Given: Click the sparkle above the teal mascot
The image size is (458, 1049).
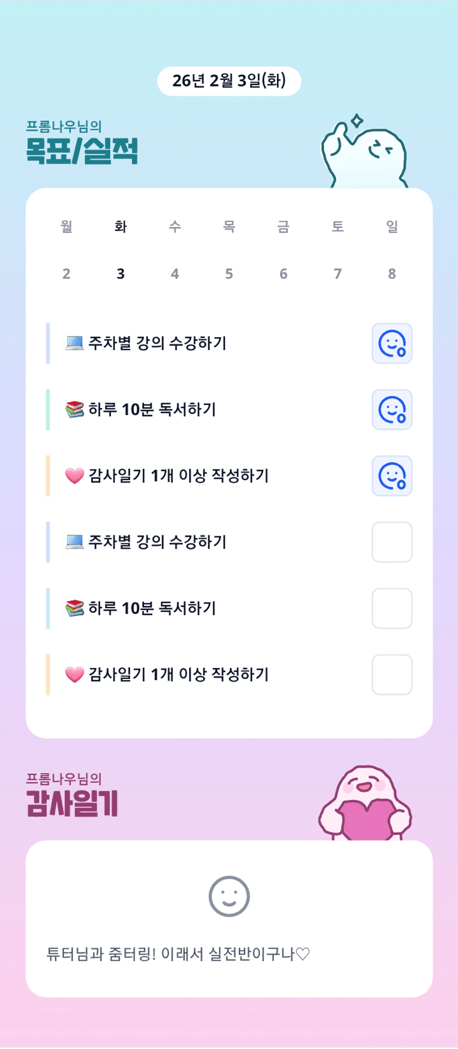Looking at the screenshot, I should pos(357,120).
